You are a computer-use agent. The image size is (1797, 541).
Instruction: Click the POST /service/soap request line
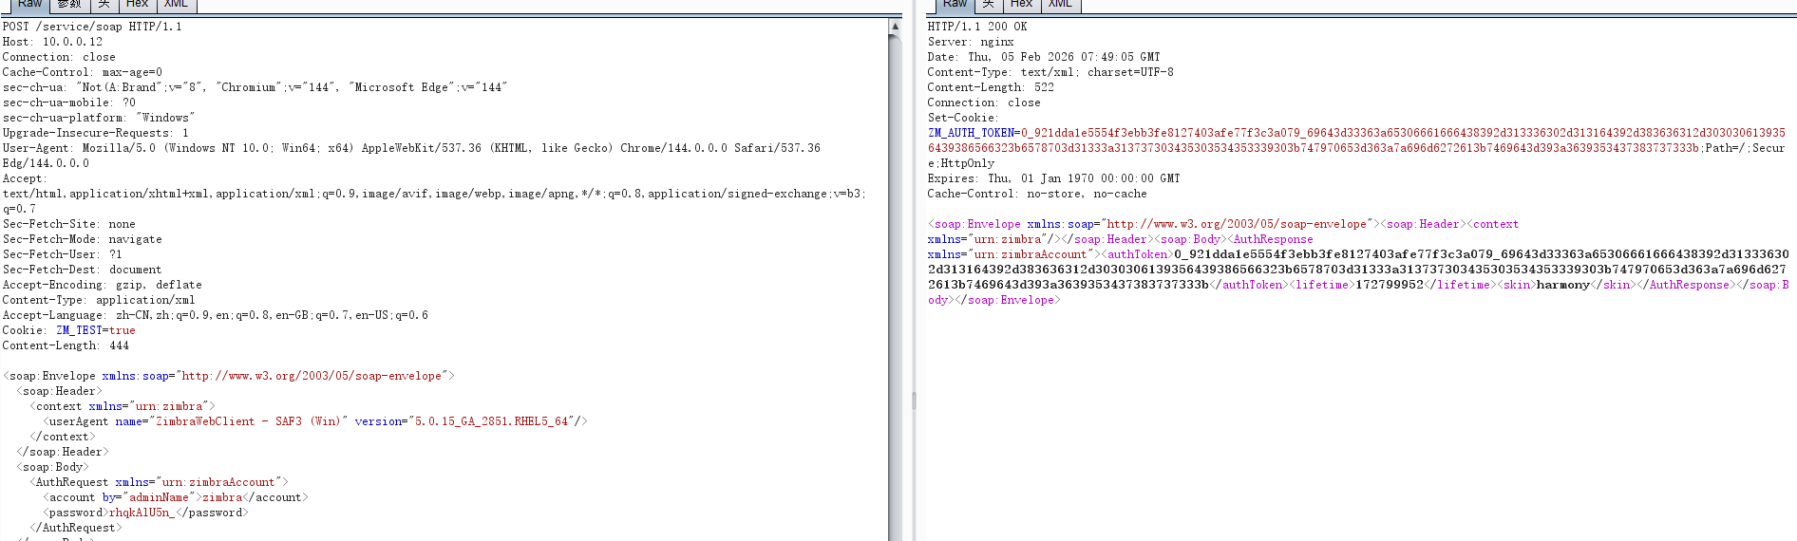[x=91, y=27]
